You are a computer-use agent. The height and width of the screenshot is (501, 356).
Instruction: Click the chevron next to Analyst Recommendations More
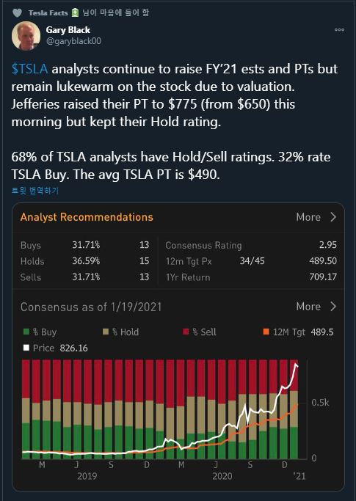pyautogui.click(x=333, y=217)
